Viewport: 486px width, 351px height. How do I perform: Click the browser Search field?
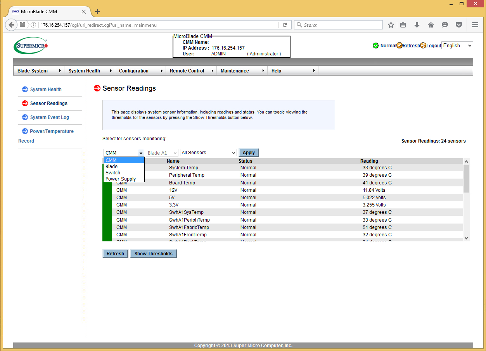338,25
